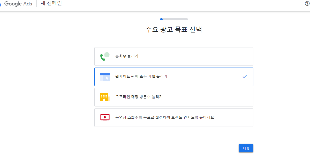This screenshot has height=165, width=310.
Task: Open help via question mark icon
Action: coord(307,3)
